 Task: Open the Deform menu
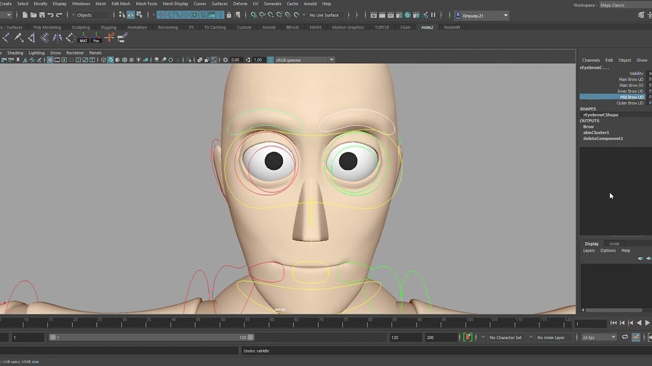click(x=240, y=4)
